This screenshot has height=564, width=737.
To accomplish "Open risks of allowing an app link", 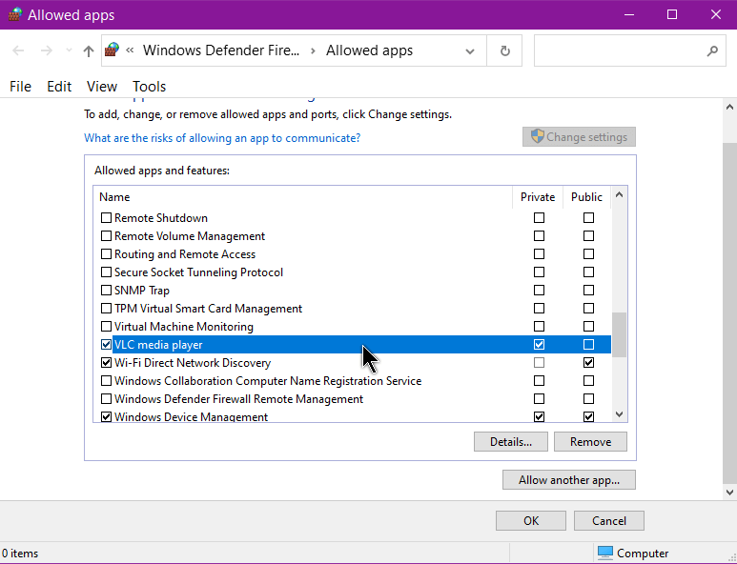I will (222, 138).
